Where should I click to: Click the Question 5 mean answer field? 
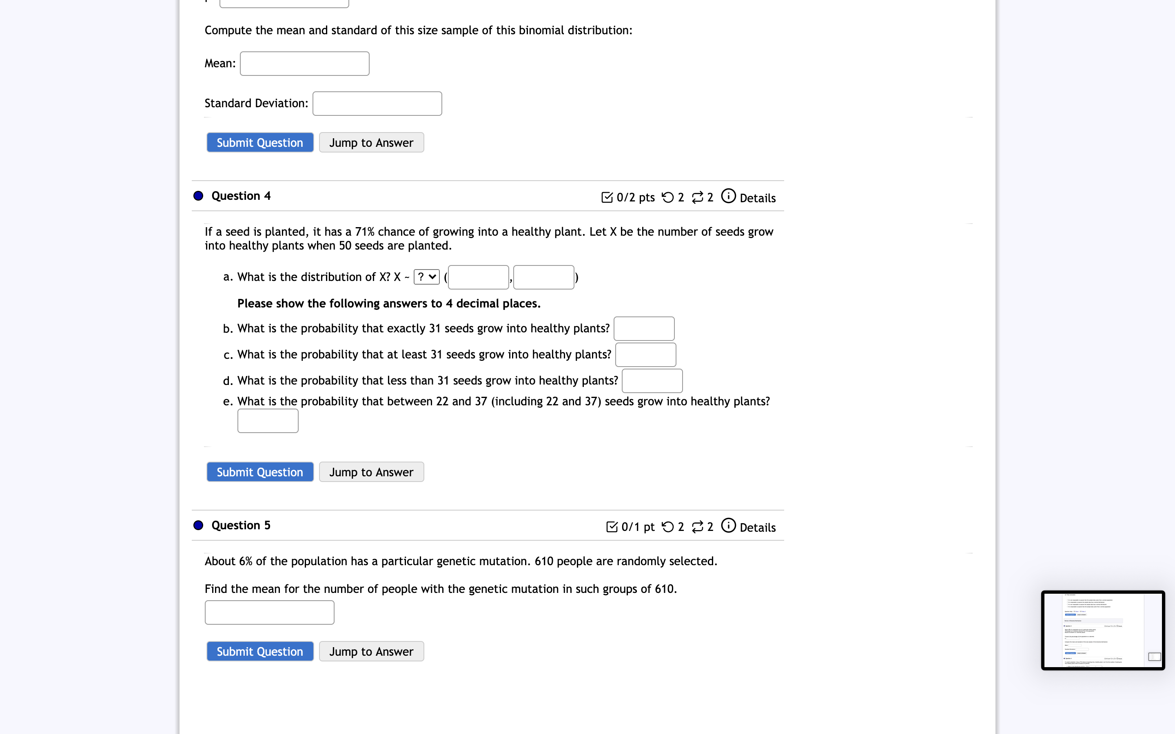pyautogui.click(x=269, y=612)
